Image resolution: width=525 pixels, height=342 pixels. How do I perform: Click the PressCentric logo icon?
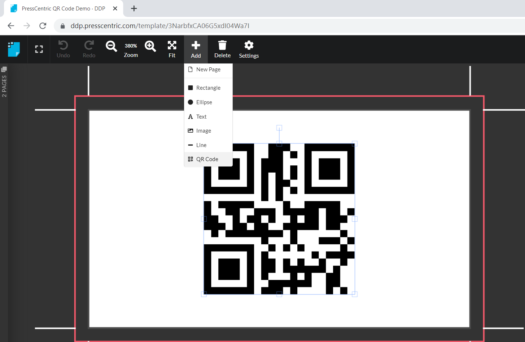pos(14,49)
